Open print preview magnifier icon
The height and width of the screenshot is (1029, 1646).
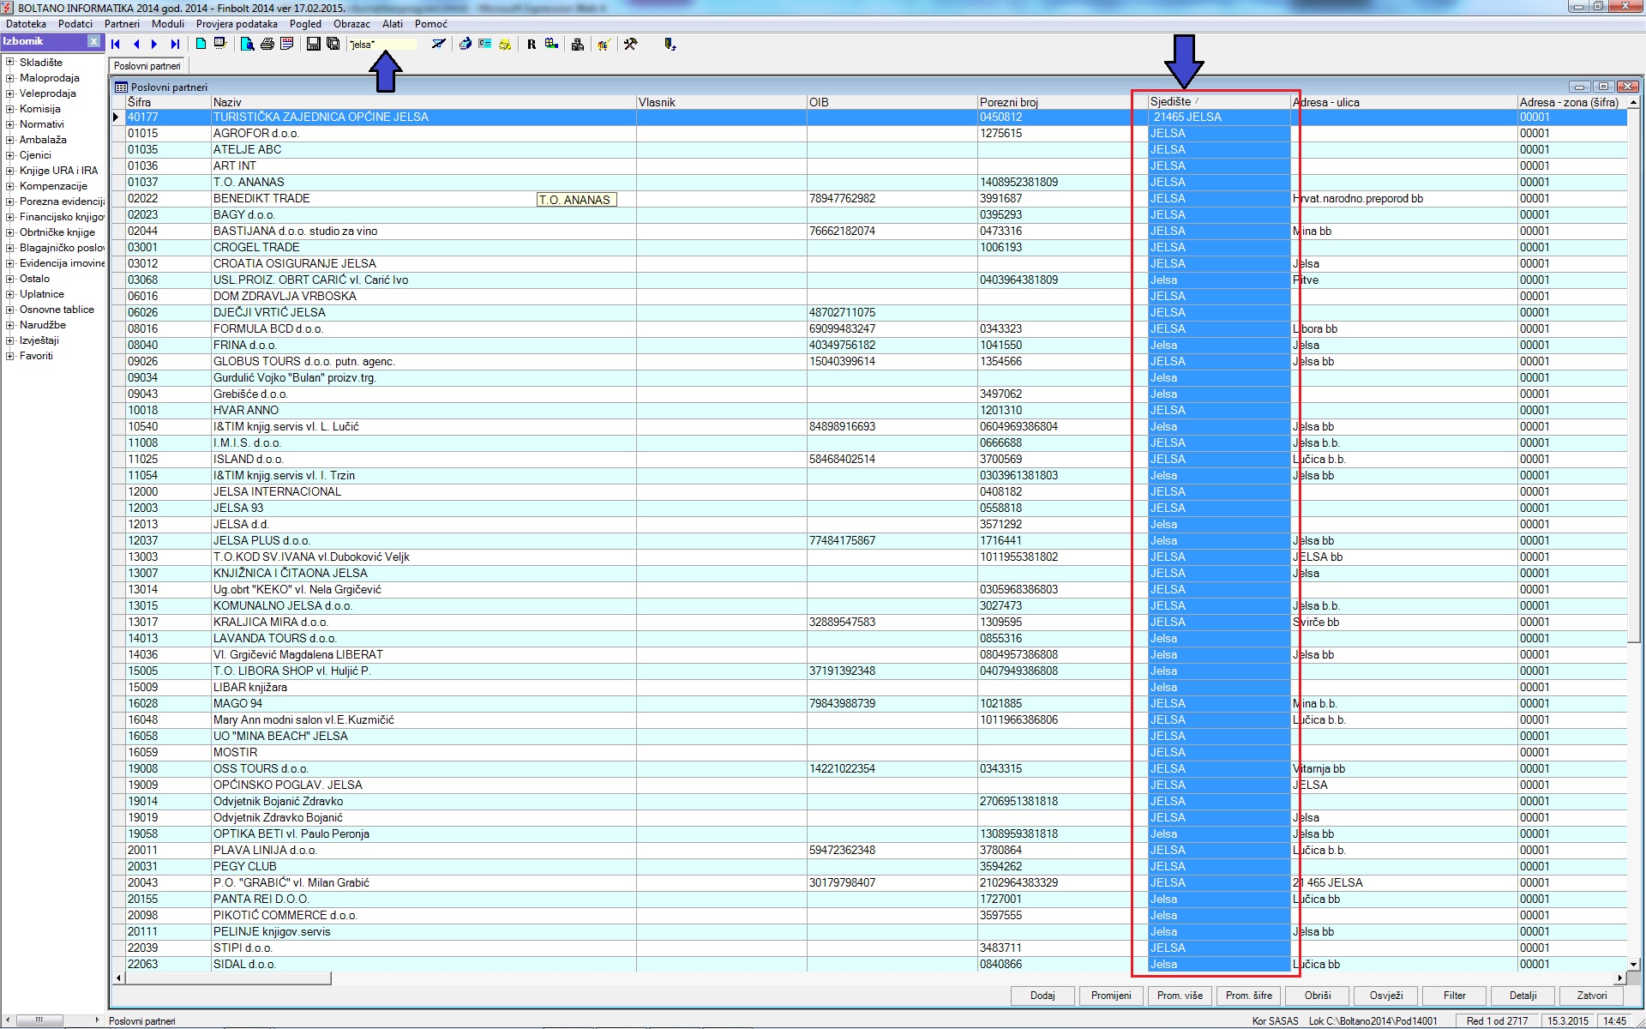click(247, 45)
